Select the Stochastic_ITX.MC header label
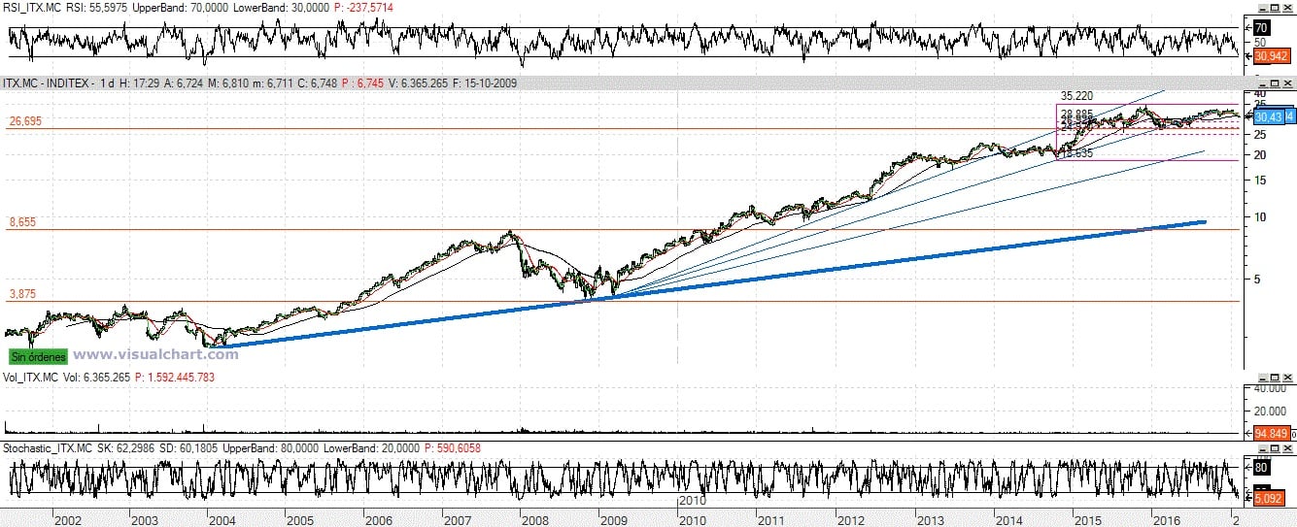Screen dimensions: 1297x527 (x=46, y=448)
